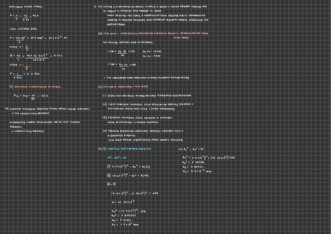Click the '%CW = (A0-Af)/A0 x100' formula
The height and width of the screenshot is (234, 331).
121,53
